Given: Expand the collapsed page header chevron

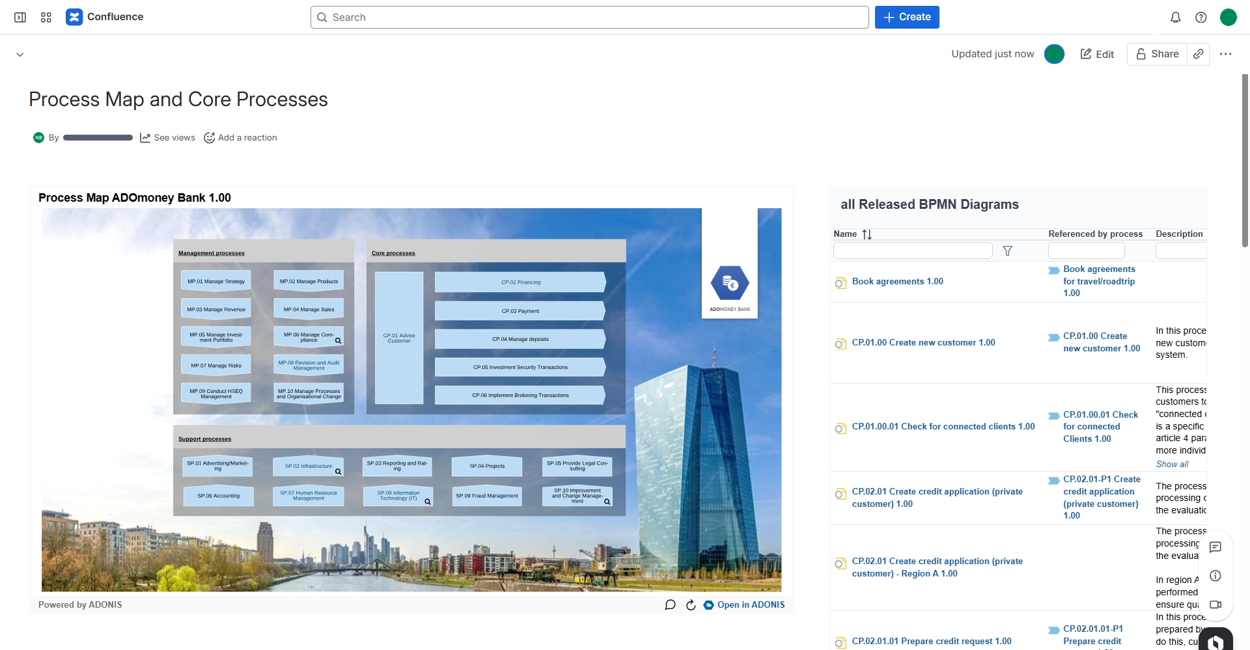Looking at the screenshot, I should pyautogui.click(x=20, y=55).
